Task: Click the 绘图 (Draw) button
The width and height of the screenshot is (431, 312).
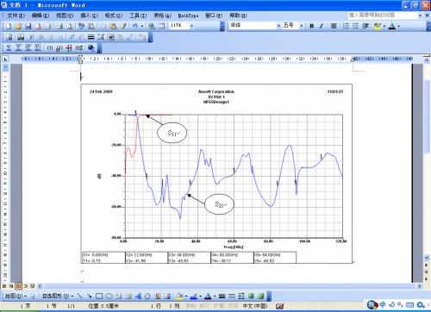Action: click(x=16, y=296)
